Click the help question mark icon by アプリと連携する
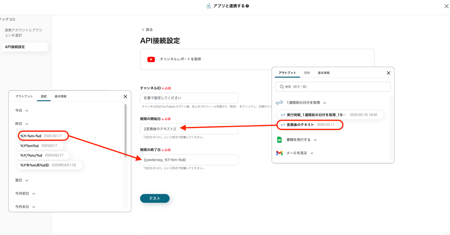The image size is (450, 235). pos(247,6)
